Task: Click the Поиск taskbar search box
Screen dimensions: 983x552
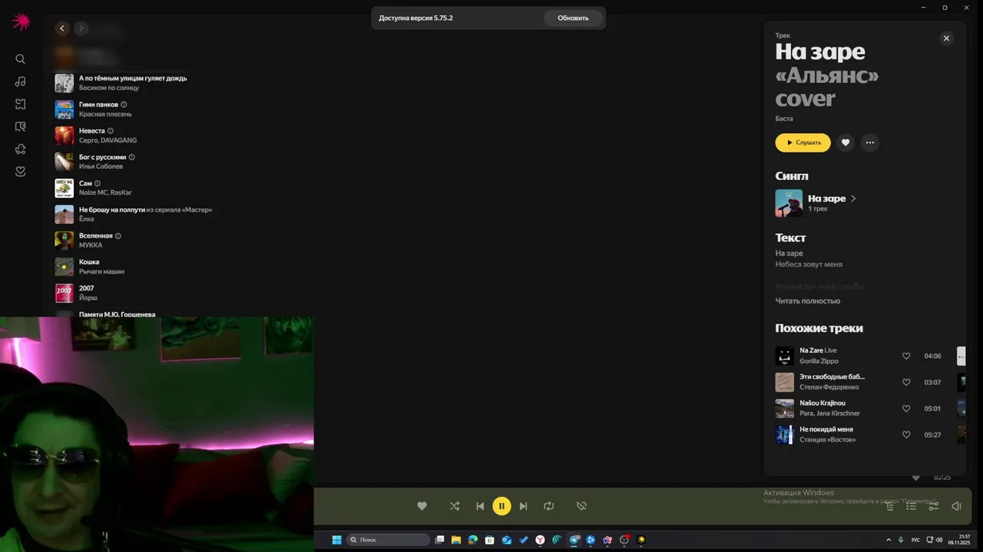Action: pyautogui.click(x=389, y=540)
